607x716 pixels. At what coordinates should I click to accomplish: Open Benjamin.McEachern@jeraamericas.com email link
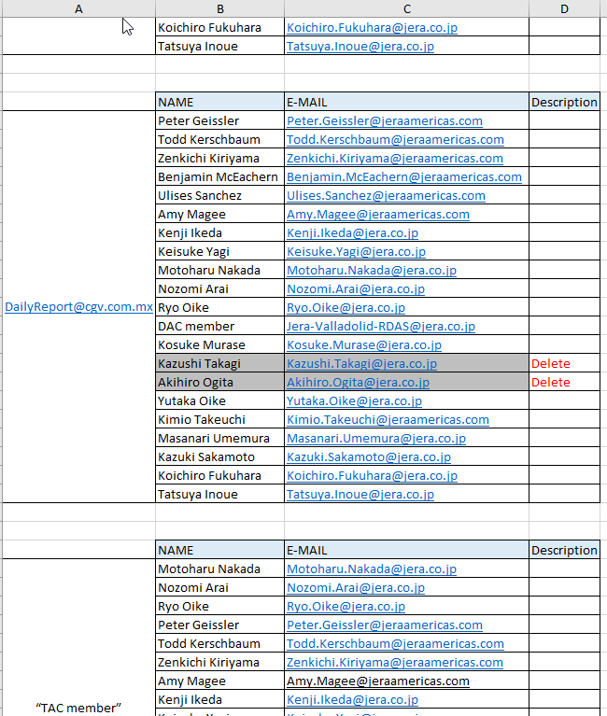(404, 176)
